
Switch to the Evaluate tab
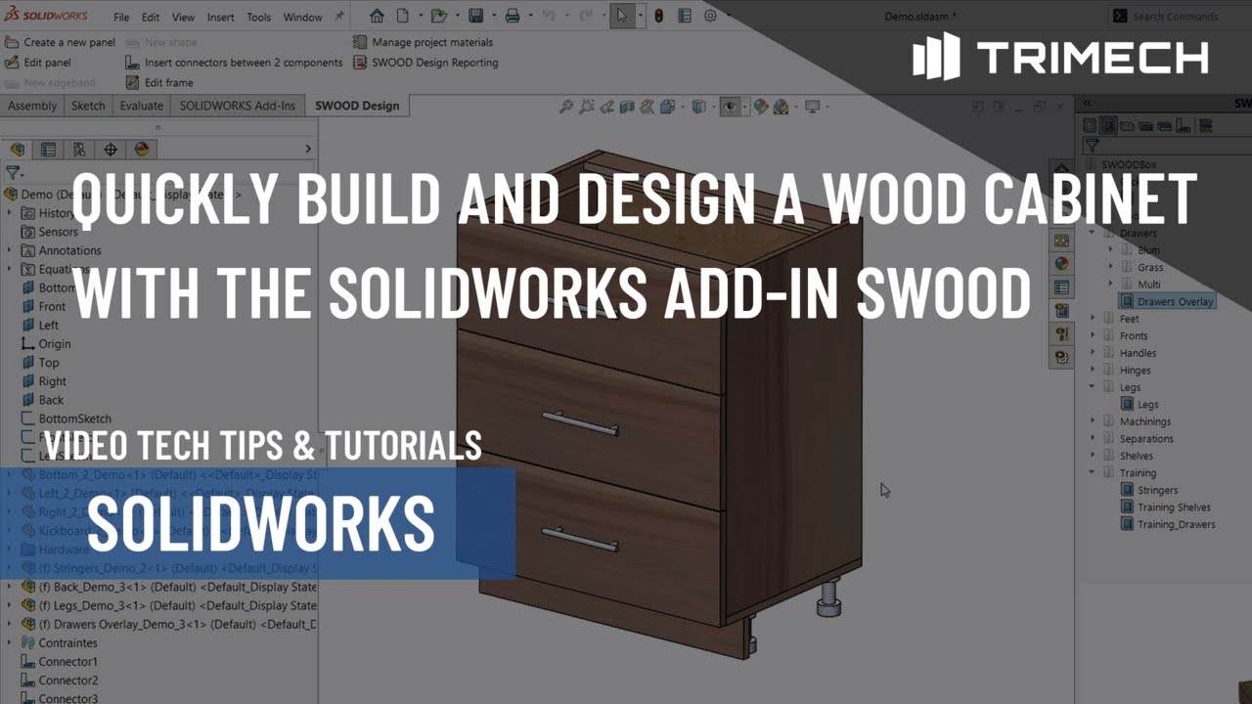(142, 106)
